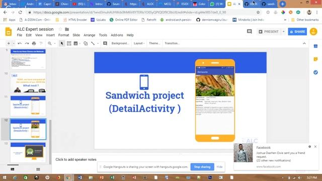Open the Tools menu
Viewport: 322px width, 181px height.
(103, 35)
